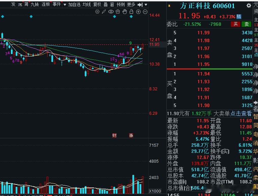Click the sell-1 volume 9010
Viewport: 258px width, 196px height.
(247, 64)
